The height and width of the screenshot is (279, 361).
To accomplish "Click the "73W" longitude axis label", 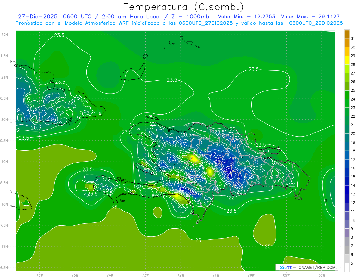I will (145, 275).
